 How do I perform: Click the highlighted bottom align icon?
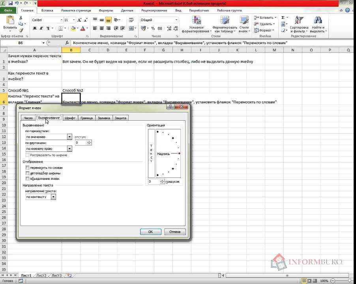[x=109, y=20]
